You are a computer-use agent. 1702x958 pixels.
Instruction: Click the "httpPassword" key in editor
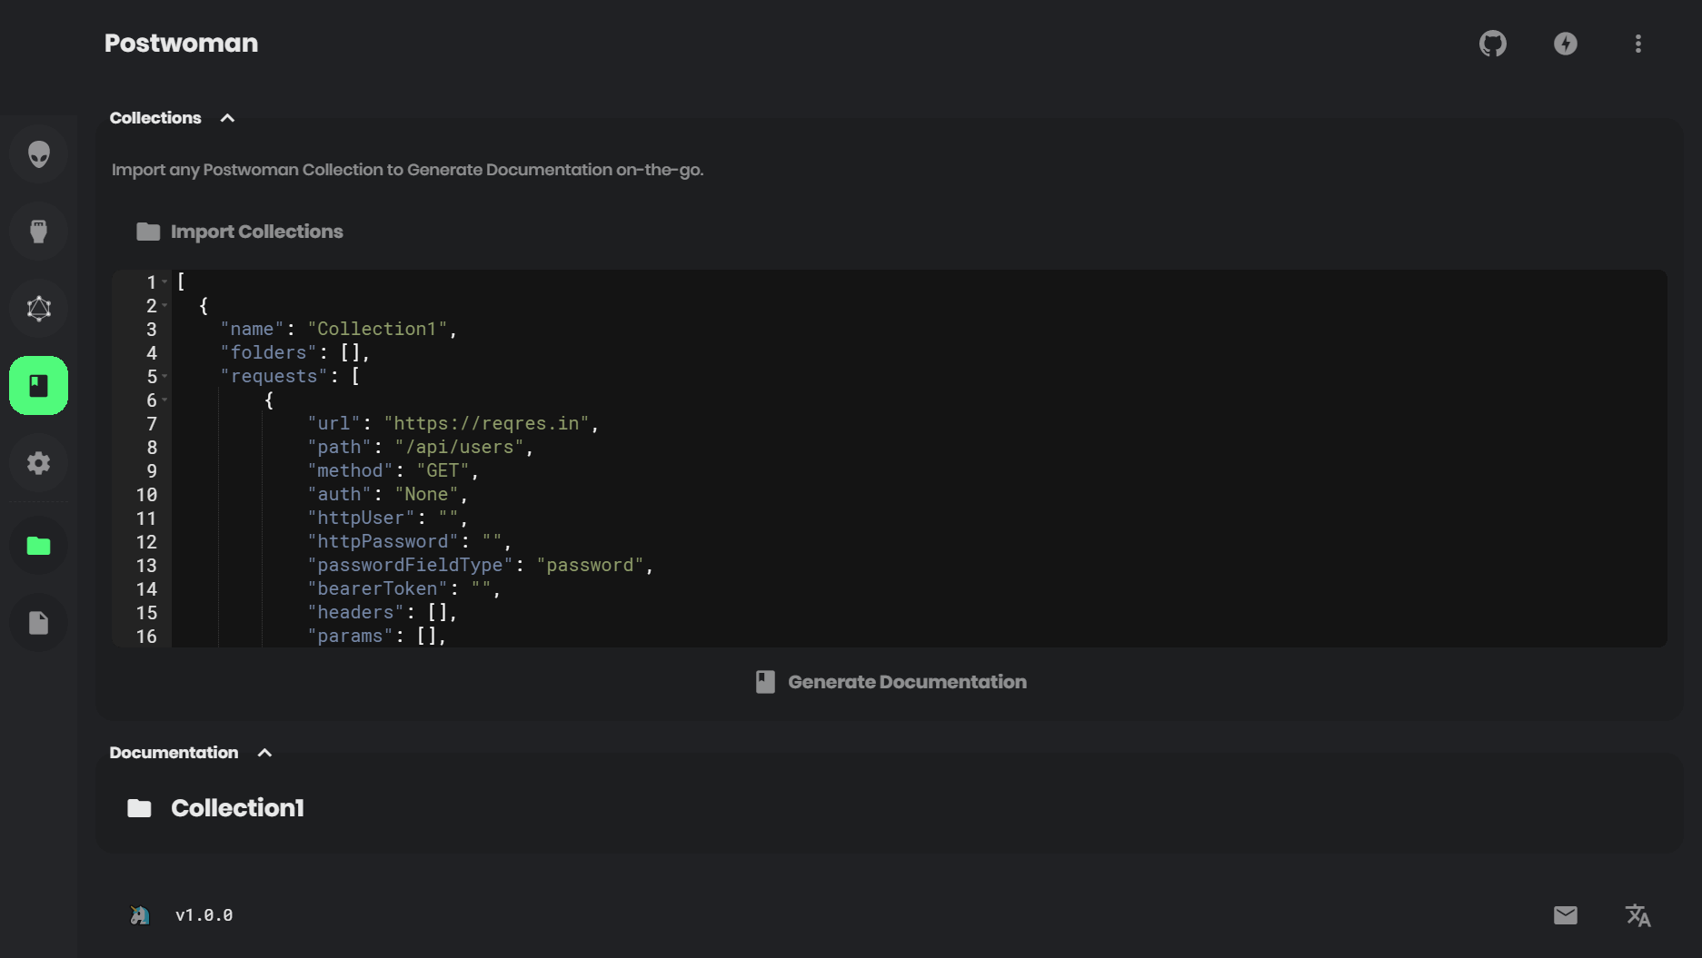[383, 541]
